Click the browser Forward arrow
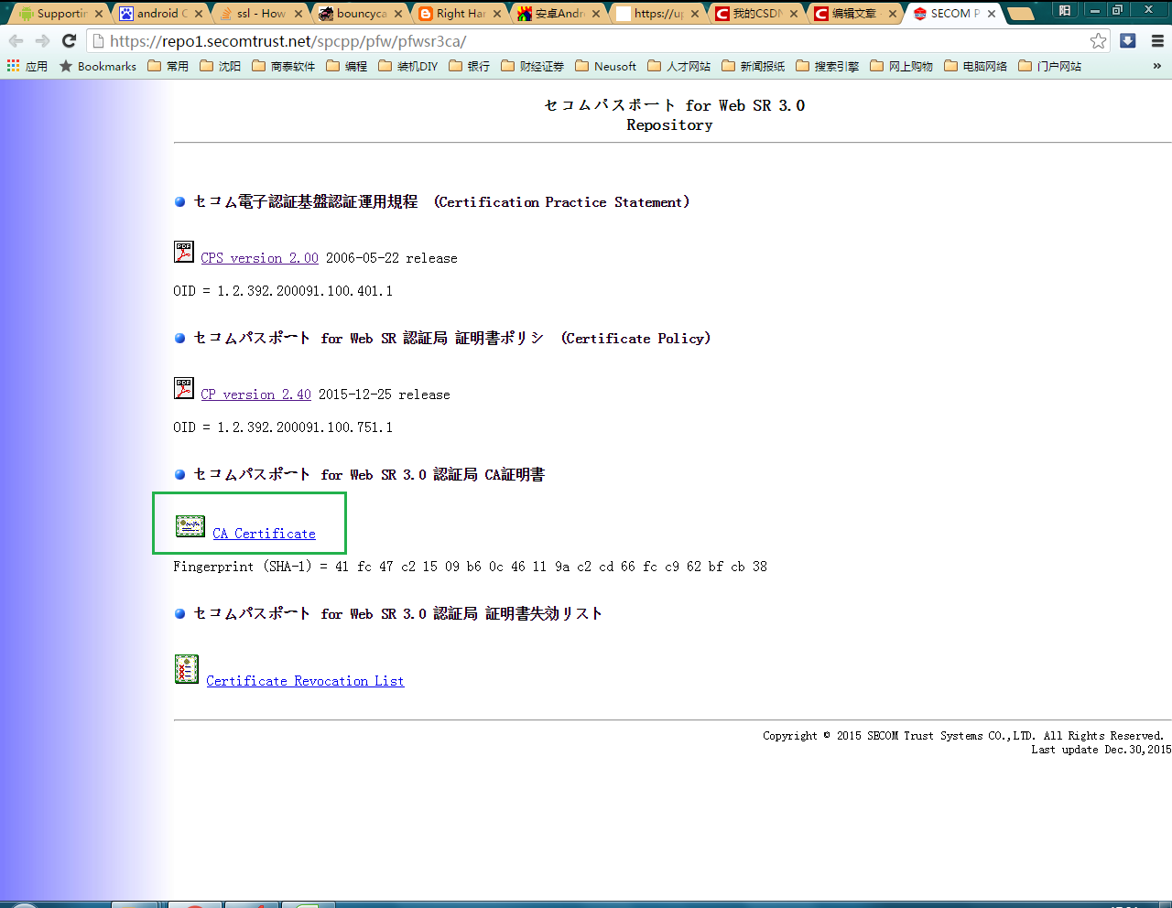This screenshot has width=1172, height=908. point(42,41)
